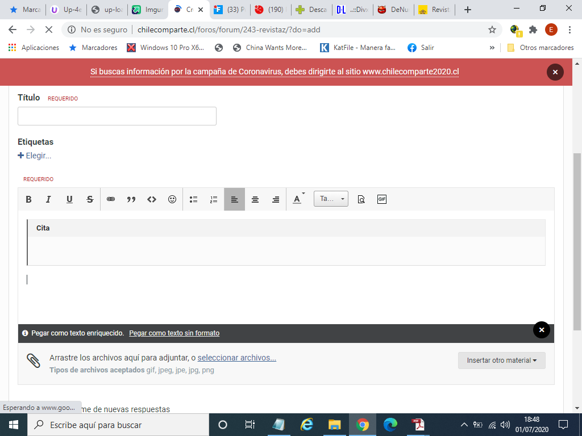Switch to the Imgur browser tab
The height and width of the screenshot is (436, 582).
(148, 10)
